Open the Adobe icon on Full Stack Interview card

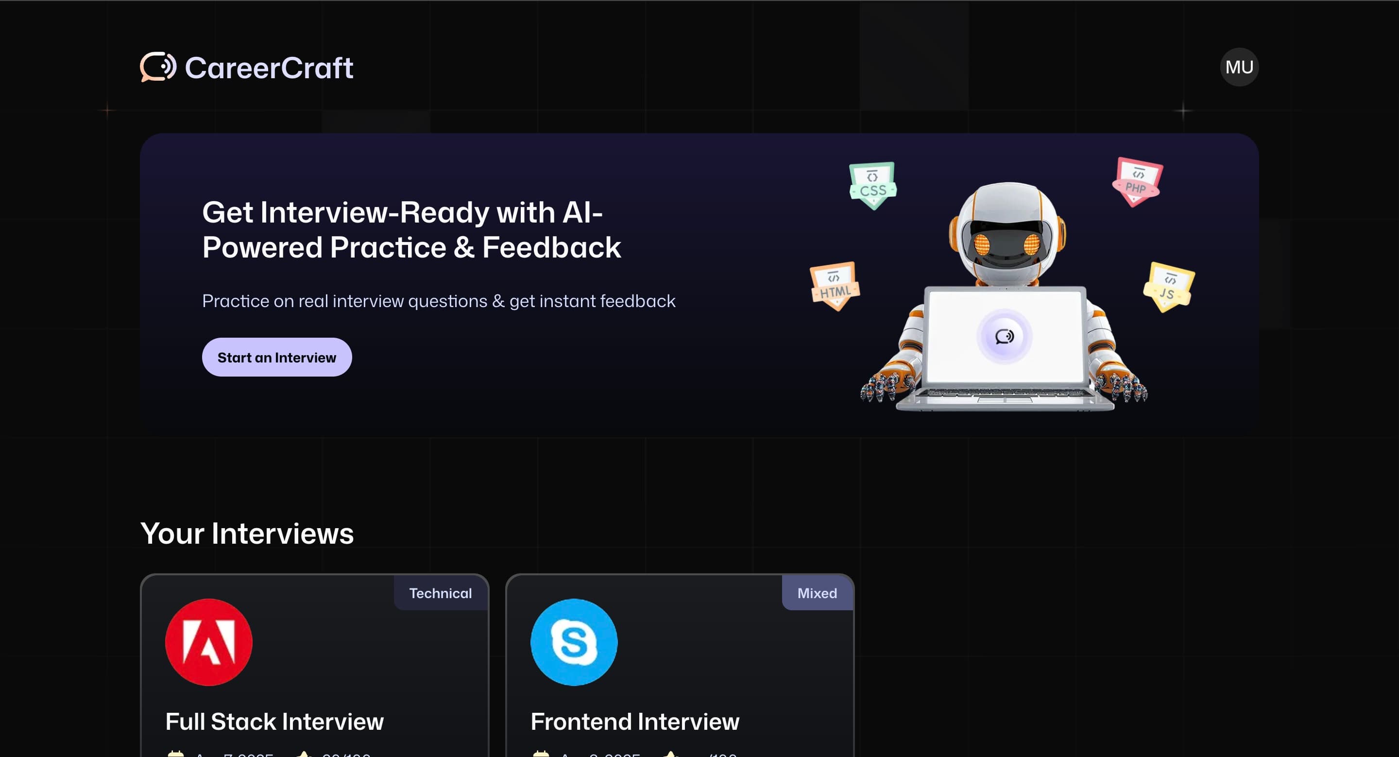[208, 642]
